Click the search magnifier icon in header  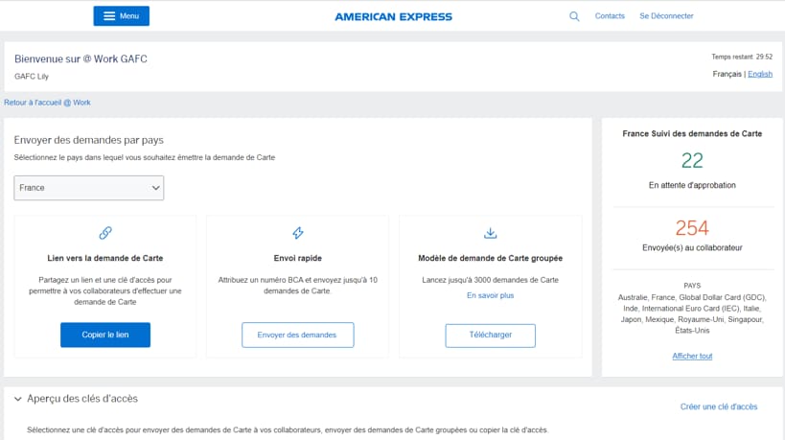click(574, 16)
